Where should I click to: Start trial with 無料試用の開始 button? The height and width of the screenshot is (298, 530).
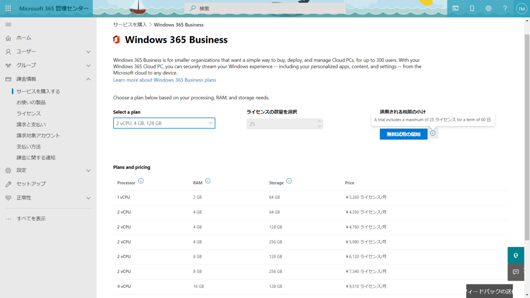[404, 134]
